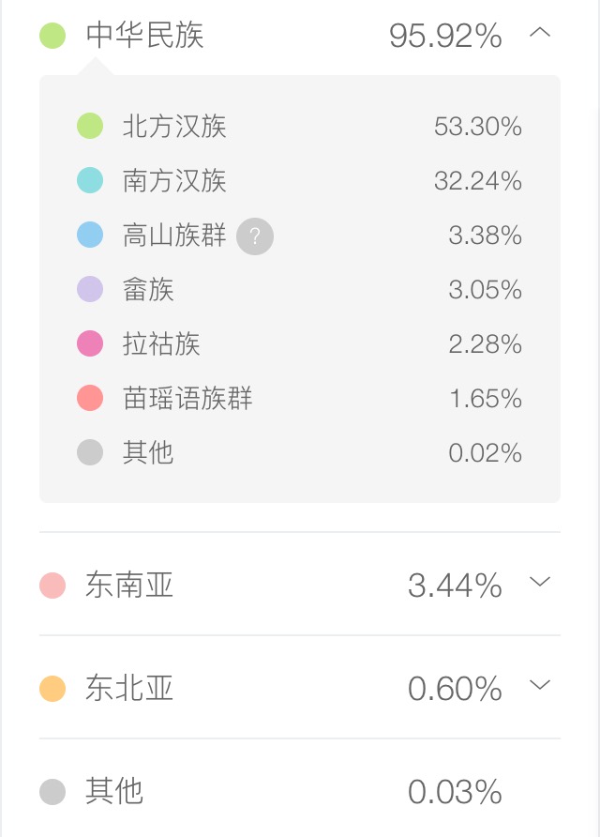Select the 东南亚 row label

tap(129, 585)
